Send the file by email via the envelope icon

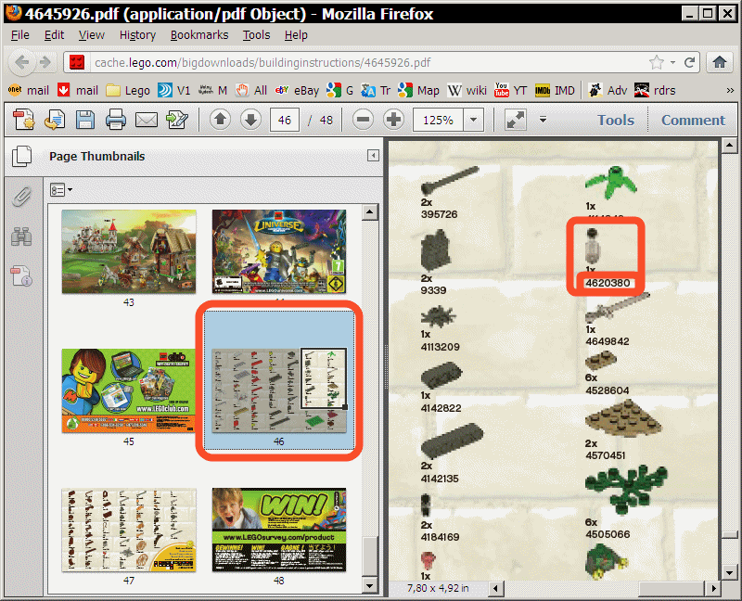point(147,120)
